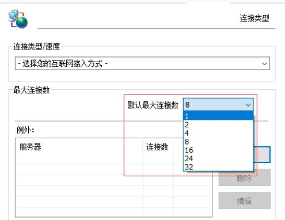The image size is (285, 220).
Task: Choose 8 from the dropdown list options
Action: [218, 142]
